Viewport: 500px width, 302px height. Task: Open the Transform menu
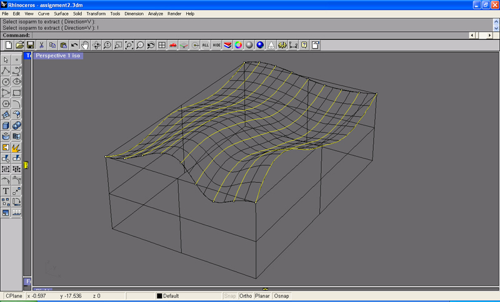click(x=96, y=14)
